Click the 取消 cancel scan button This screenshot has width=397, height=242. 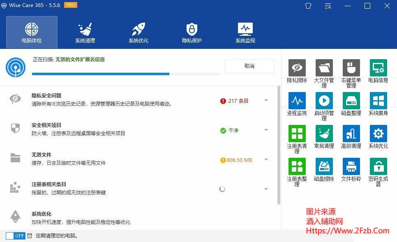[x=249, y=66]
